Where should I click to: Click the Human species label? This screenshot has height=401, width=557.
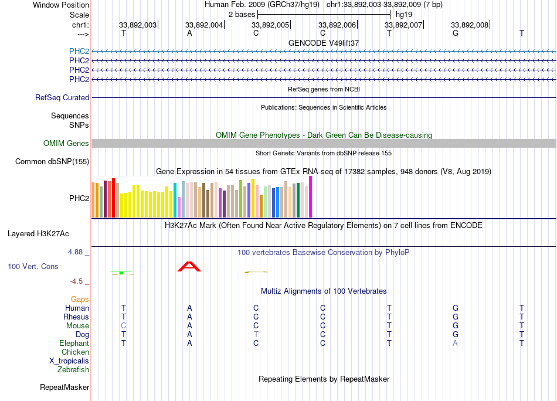(77, 308)
